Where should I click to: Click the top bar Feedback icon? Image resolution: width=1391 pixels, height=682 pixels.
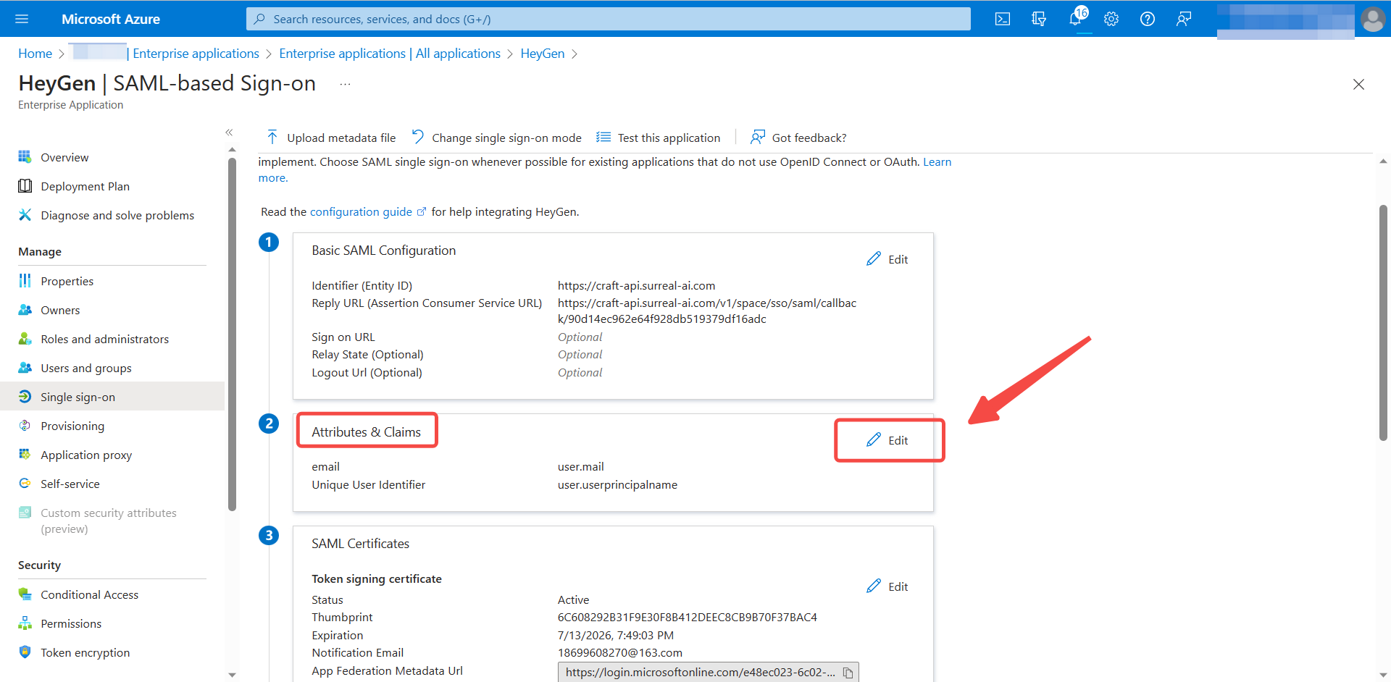1184,19
